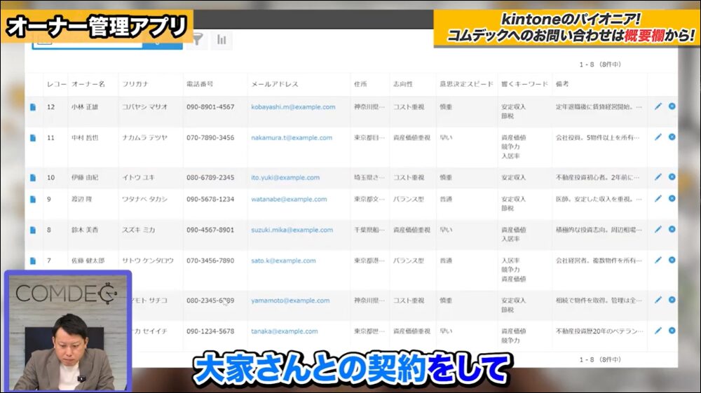701x393 pixels.
Task: Select phone number 090-4567-8901
Action: (x=210, y=230)
